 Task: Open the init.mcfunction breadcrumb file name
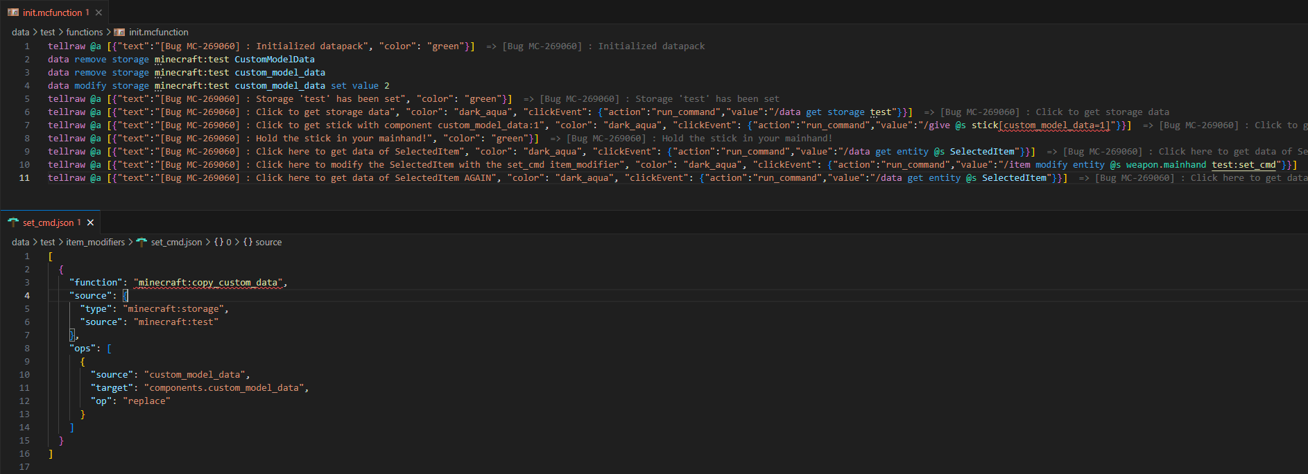158,32
